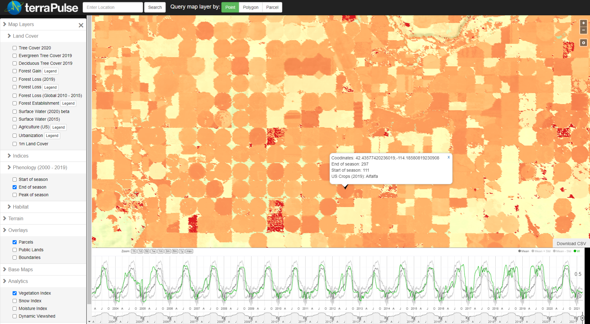This screenshot has width=590, height=324.
Task: Open Forest Establishment Legend
Action: tap(68, 103)
